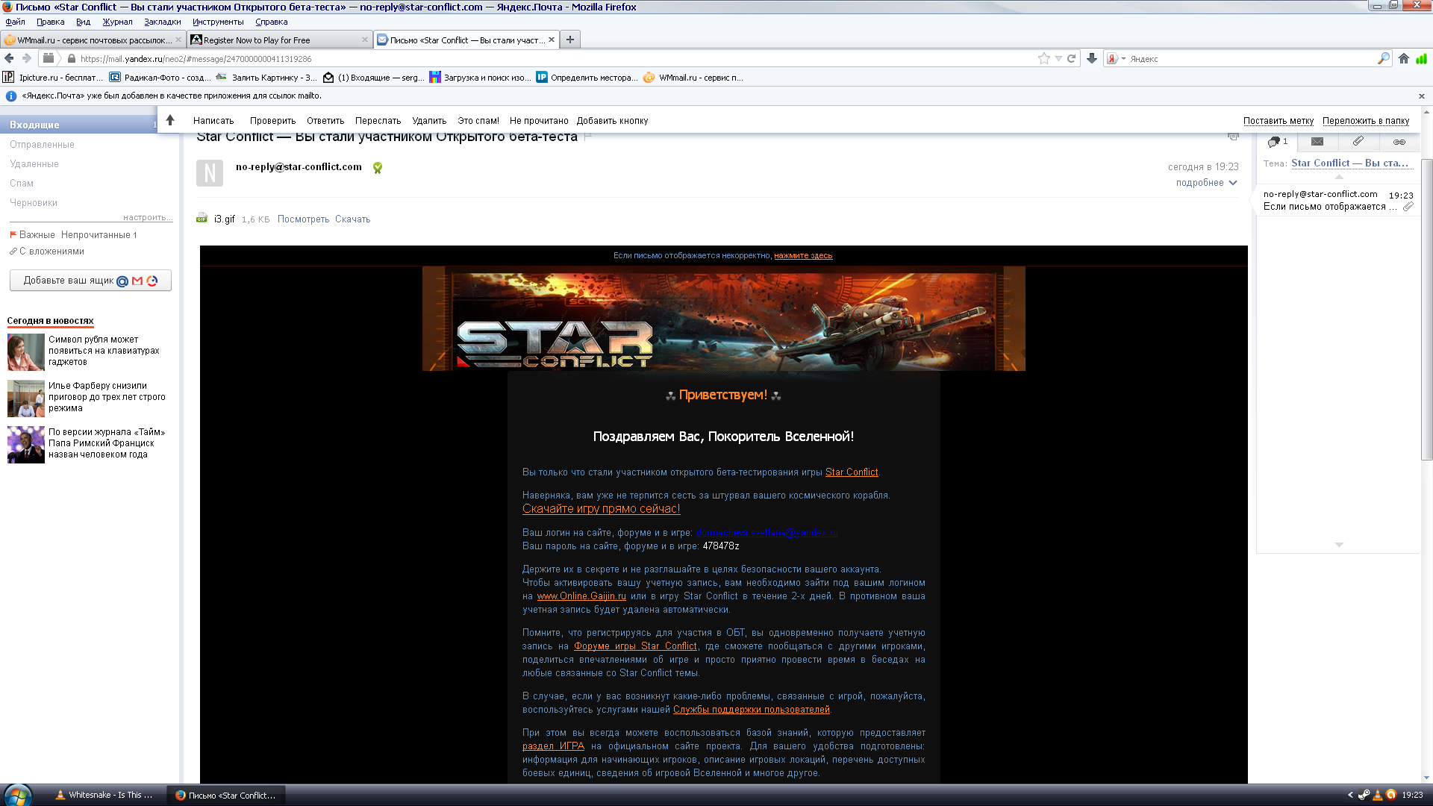Click Скачать to download i3.gif
1433x806 pixels.
[x=352, y=219]
